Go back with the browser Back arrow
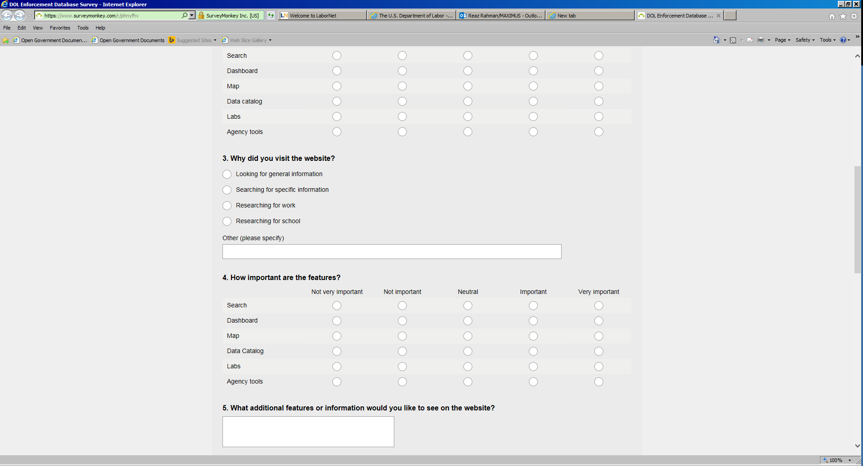The image size is (863, 466). (x=7, y=15)
